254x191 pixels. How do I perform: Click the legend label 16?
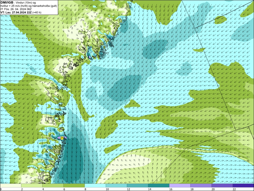coord(171,189)
